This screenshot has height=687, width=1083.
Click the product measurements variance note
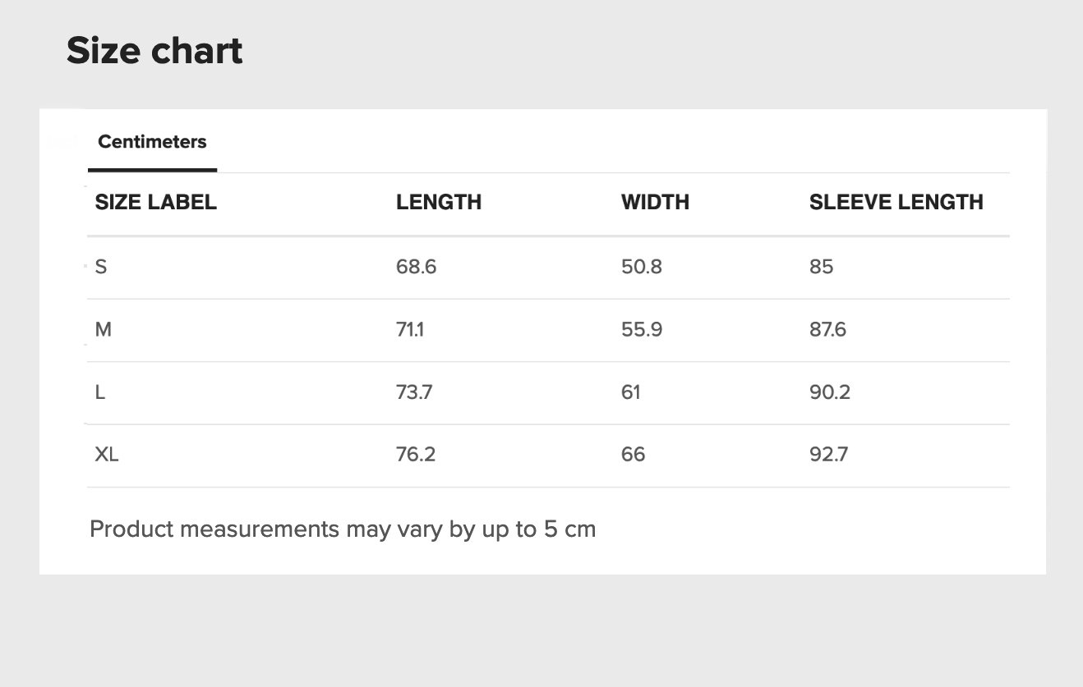[x=343, y=529]
